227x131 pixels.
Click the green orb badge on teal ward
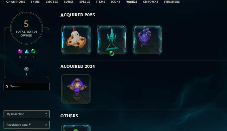point(112,53)
